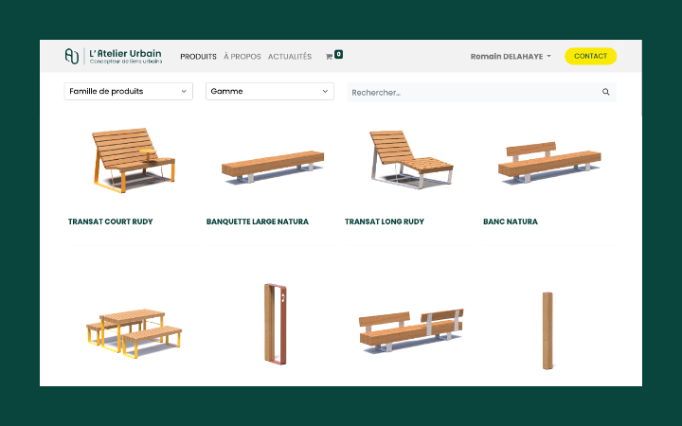Click the search magnifier icon
Screen dimensions: 682x426
(x=605, y=92)
